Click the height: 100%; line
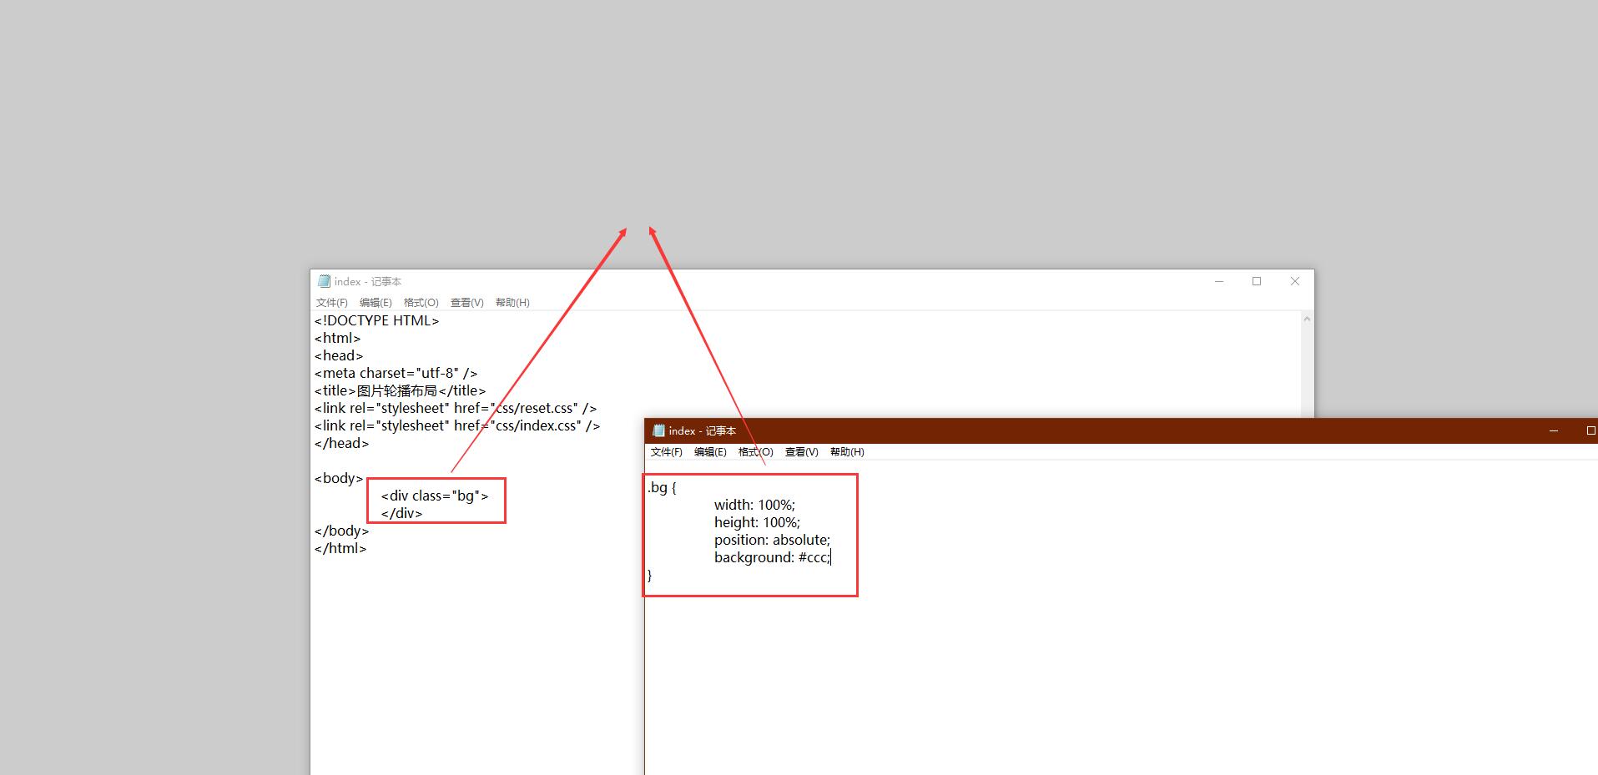 tap(757, 522)
